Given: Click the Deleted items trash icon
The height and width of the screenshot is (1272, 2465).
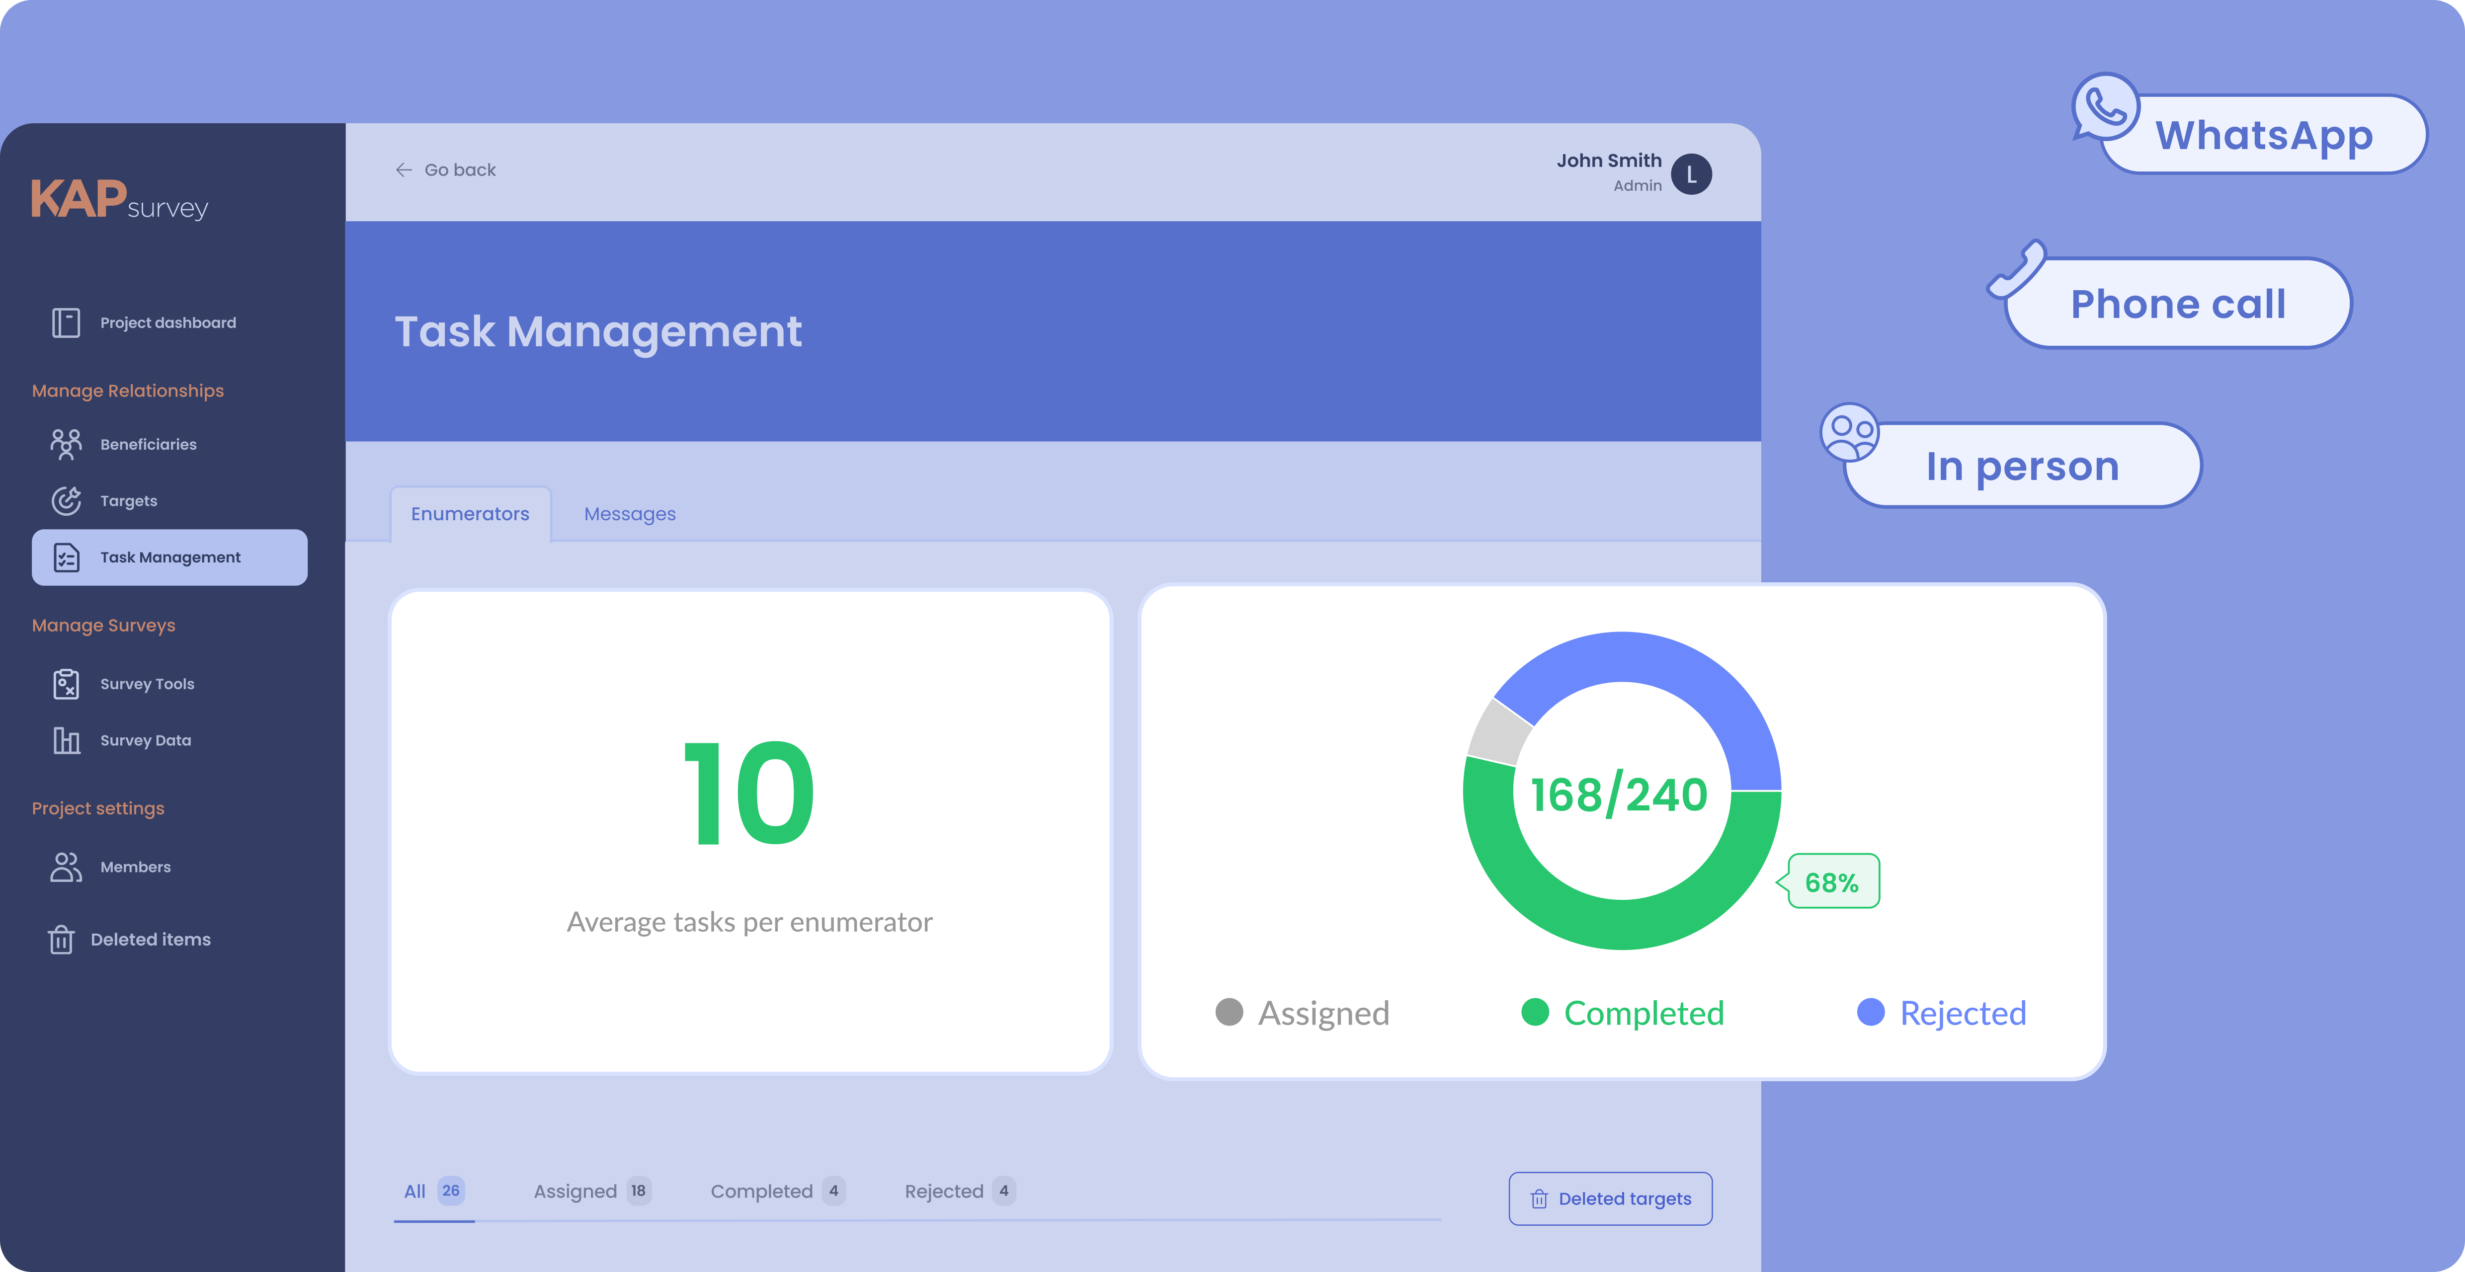Looking at the screenshot, I should coord(61,939).
